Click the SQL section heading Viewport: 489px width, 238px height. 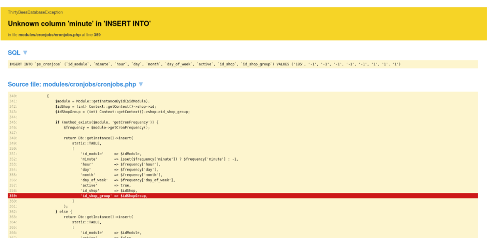(x=14, y=52)
